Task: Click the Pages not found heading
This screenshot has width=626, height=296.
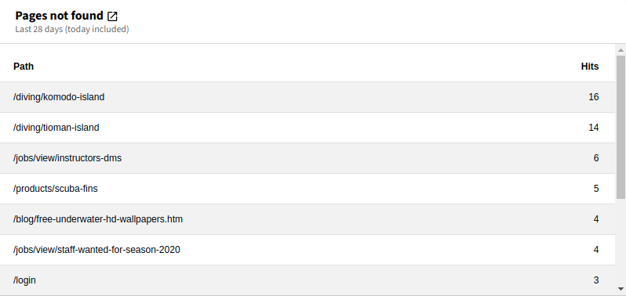Action: [x=59, y=16]
